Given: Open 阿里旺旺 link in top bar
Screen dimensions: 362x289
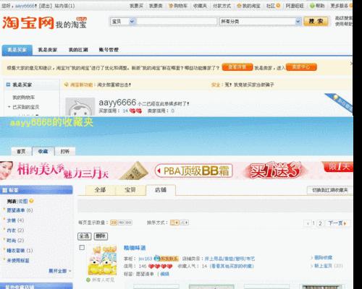Looking at the screenshot, I should coord(295,6).
